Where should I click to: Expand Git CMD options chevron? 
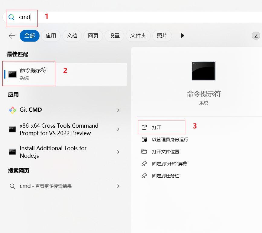click(118, 110)
